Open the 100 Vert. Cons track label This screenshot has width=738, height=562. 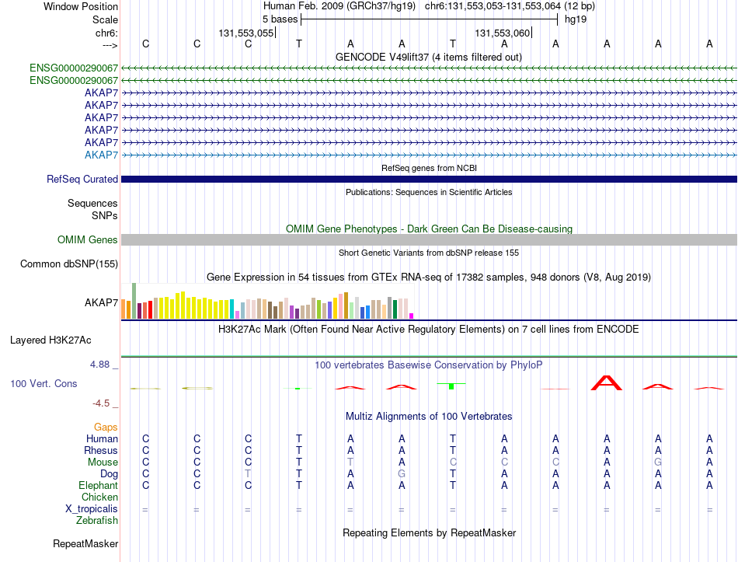point(44,383)
